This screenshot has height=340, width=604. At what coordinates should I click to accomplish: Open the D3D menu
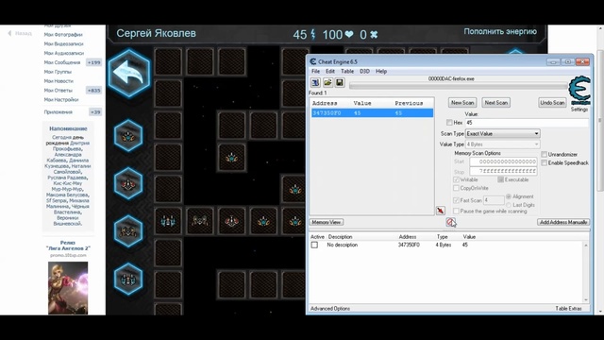(x=364, y=72)
